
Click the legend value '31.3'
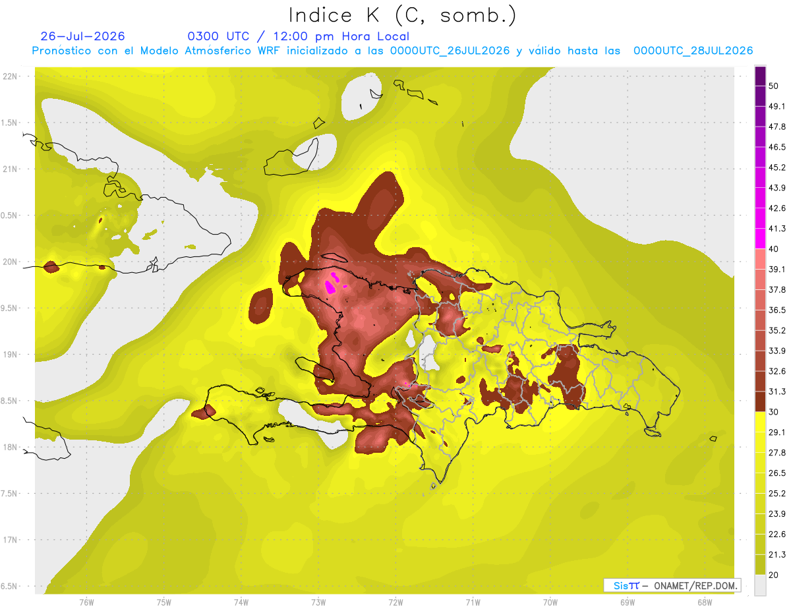coord(777,392)
